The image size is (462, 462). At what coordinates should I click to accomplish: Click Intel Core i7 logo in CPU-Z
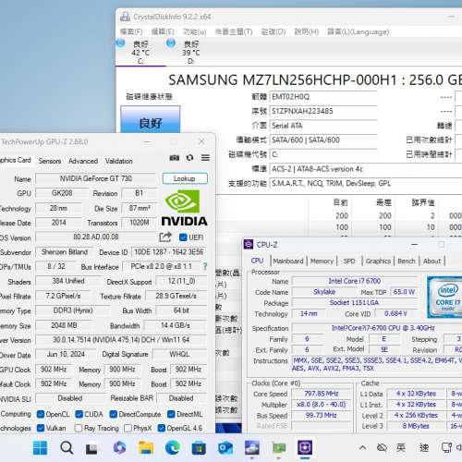pos(445,297)
